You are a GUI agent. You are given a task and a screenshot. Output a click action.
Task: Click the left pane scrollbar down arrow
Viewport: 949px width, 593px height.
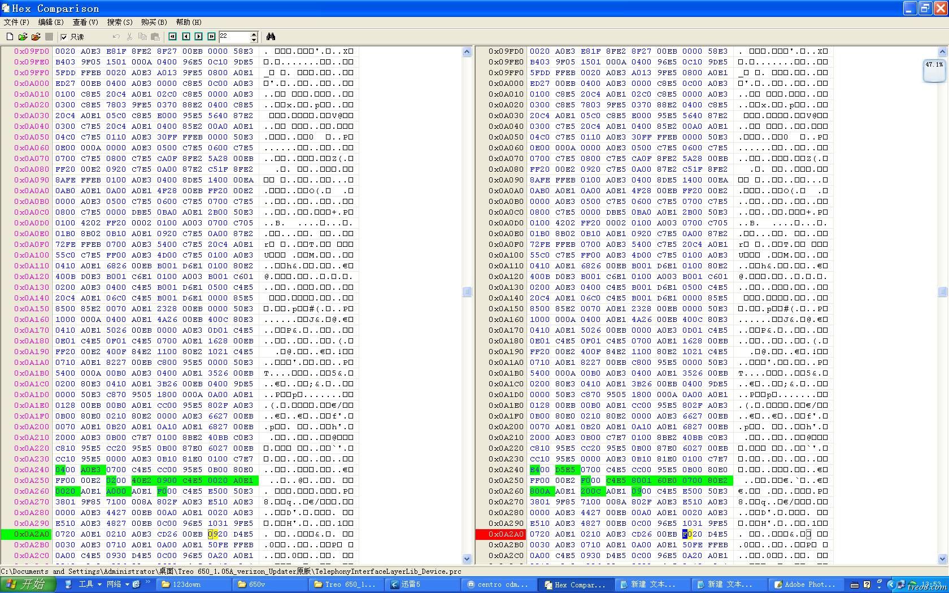click(467, 559)
